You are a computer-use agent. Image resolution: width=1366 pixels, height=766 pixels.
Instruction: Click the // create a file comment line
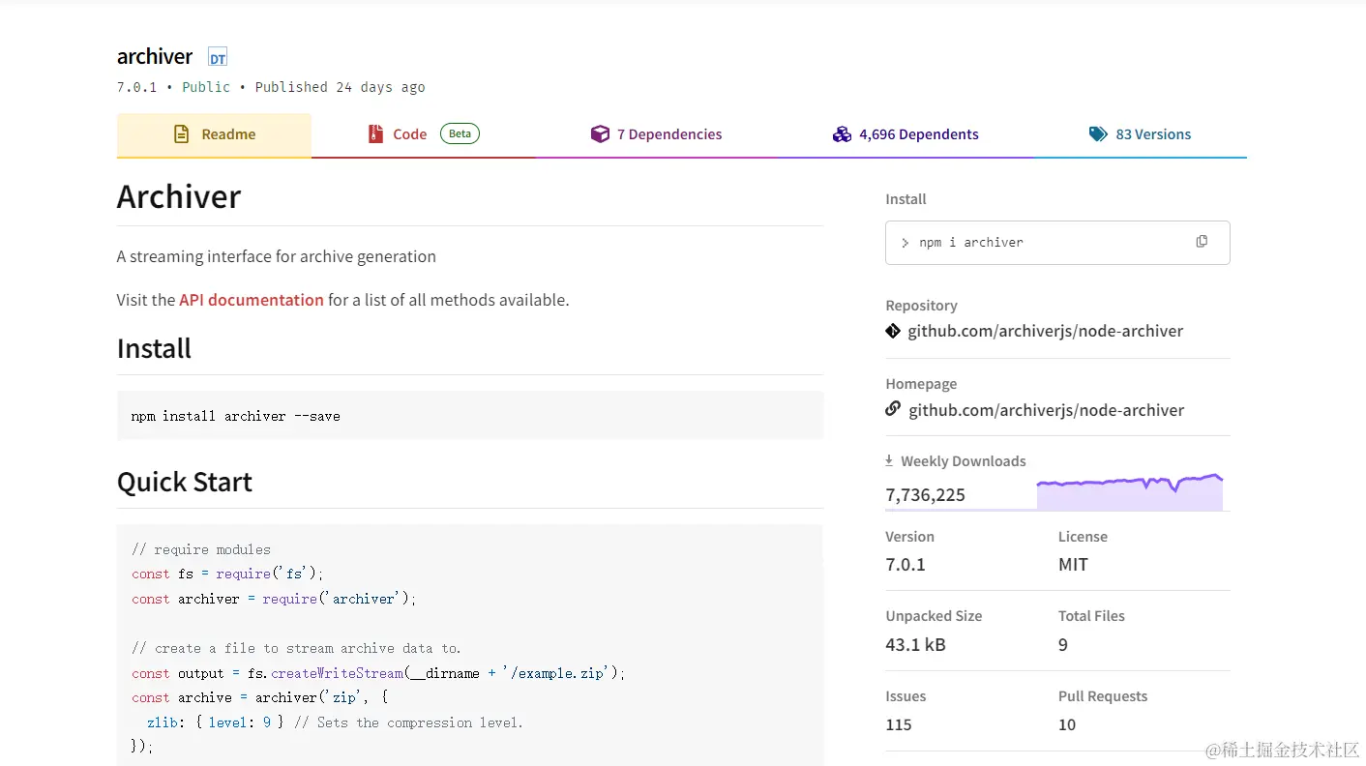click(296, 648)
